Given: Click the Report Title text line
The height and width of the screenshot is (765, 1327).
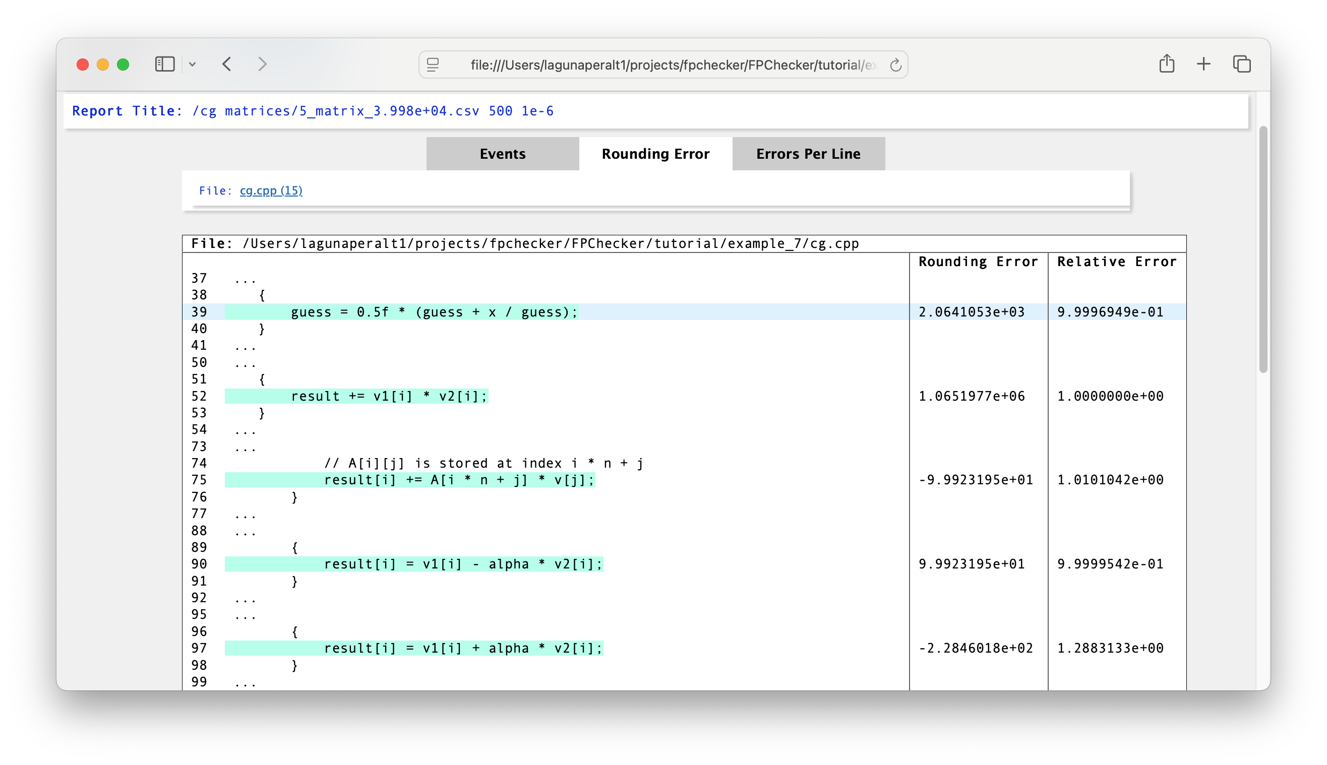Looking at the screenshot, I should [313, 111].
